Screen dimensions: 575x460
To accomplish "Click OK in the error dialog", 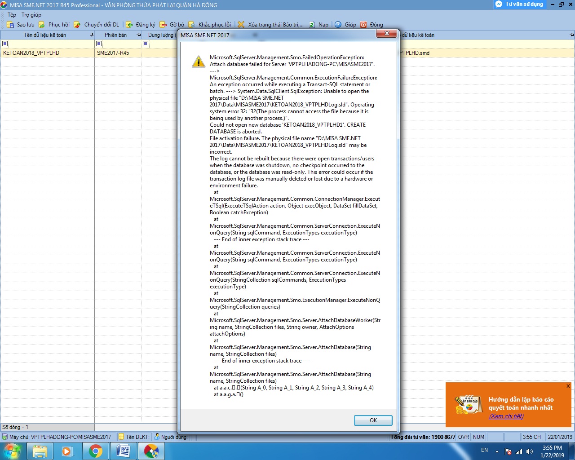I will pyautogui.click(x=373, y=420).
